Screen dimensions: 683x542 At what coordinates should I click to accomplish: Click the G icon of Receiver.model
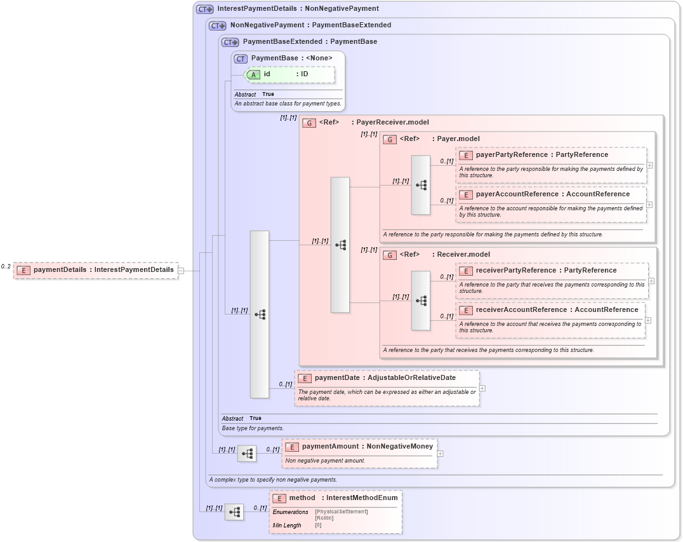pyautogui.click(x=389, y=255)
